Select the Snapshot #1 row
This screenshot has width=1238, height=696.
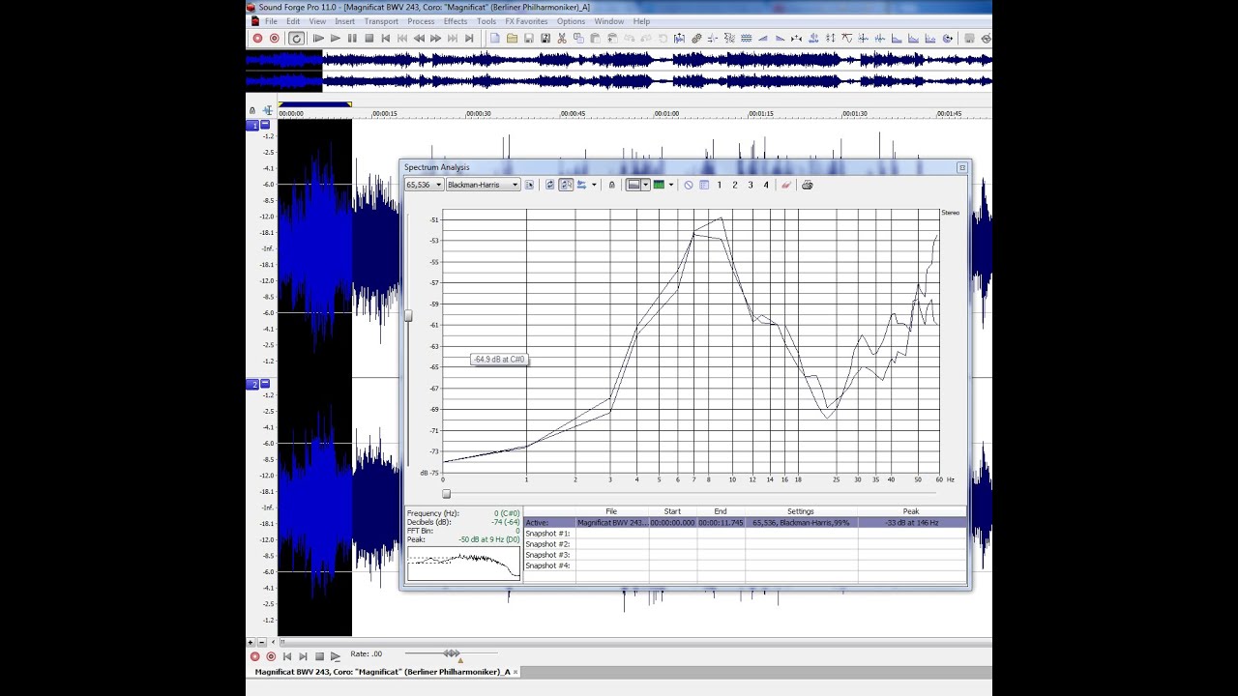(745, 534)
